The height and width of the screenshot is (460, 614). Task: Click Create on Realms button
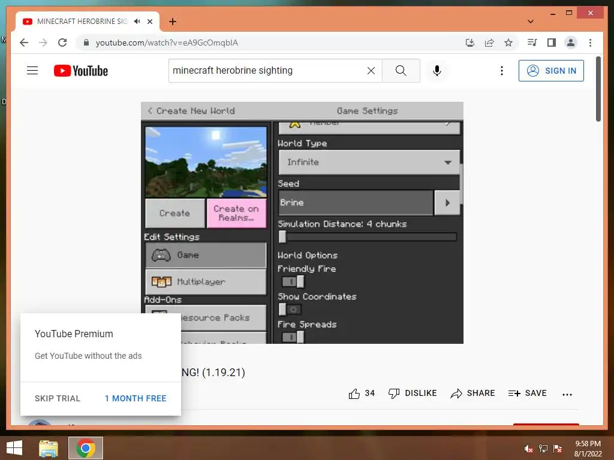(x=236, y=213)
